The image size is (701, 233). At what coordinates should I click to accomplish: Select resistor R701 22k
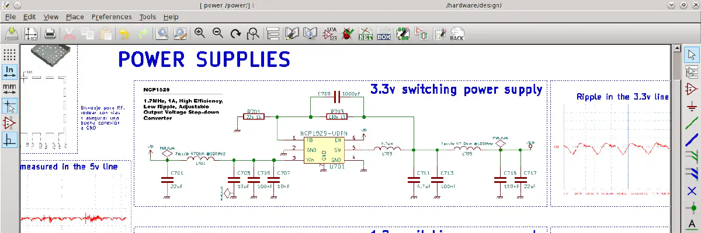[x=254, y=116]
